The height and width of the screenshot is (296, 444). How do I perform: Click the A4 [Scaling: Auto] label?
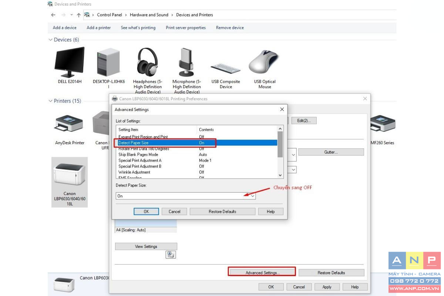pos(131,230)
